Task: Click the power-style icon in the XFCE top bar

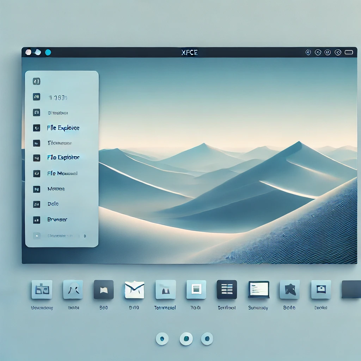Action: click(308, 53)
